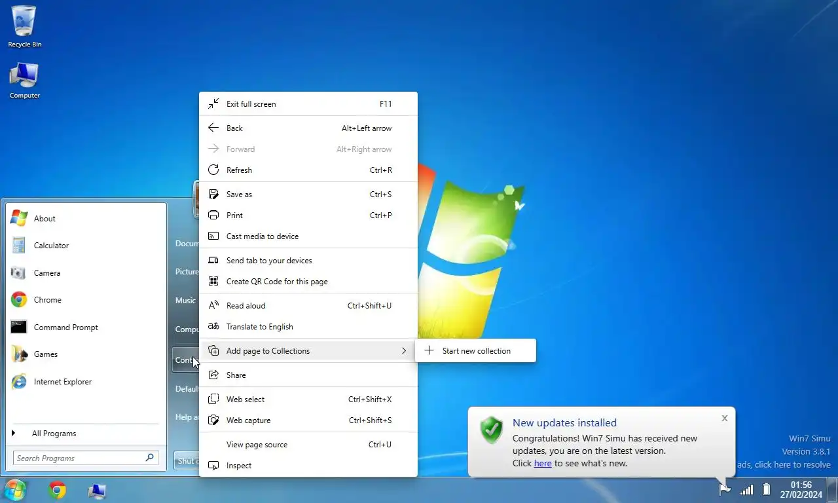Image resolution: width=838 pixels, height=503 pixels.
Task: Click the Exit full screen arrows icon
Action: (x=213, y=104)
